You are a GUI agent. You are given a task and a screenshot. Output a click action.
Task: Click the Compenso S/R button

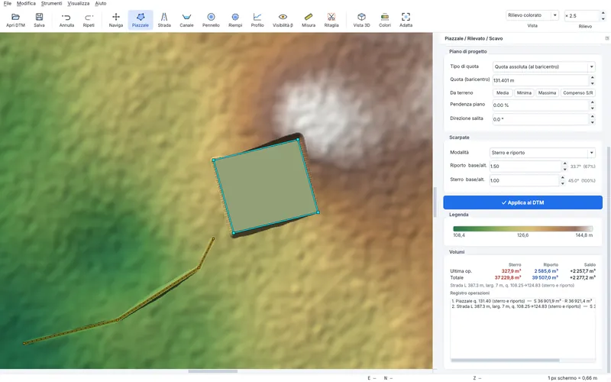point(577,92)
